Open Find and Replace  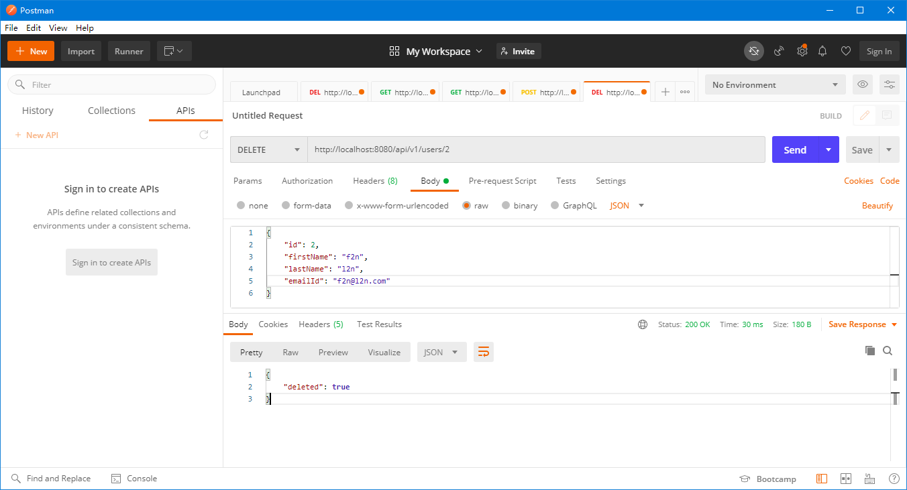(x=51, y=479)
